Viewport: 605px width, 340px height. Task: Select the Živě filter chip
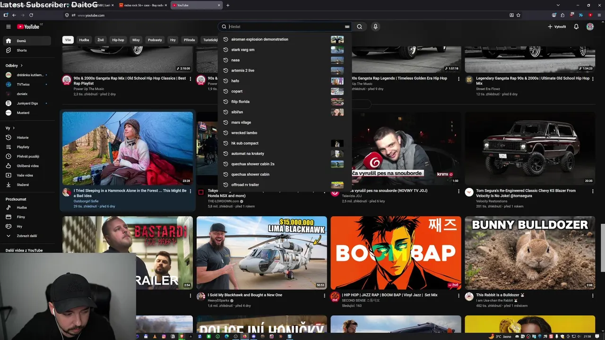tap(101, 40)
